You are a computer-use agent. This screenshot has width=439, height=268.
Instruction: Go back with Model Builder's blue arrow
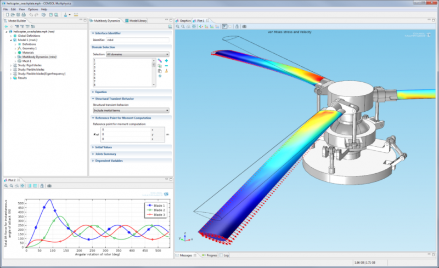coord(6,26)
